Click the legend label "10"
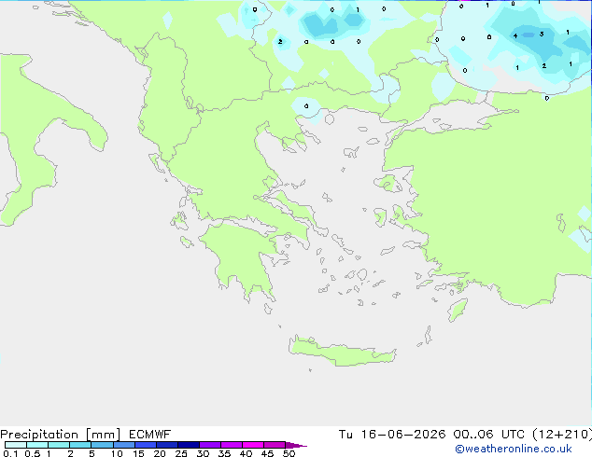592x457 pixels. click(x=117, y=453)
